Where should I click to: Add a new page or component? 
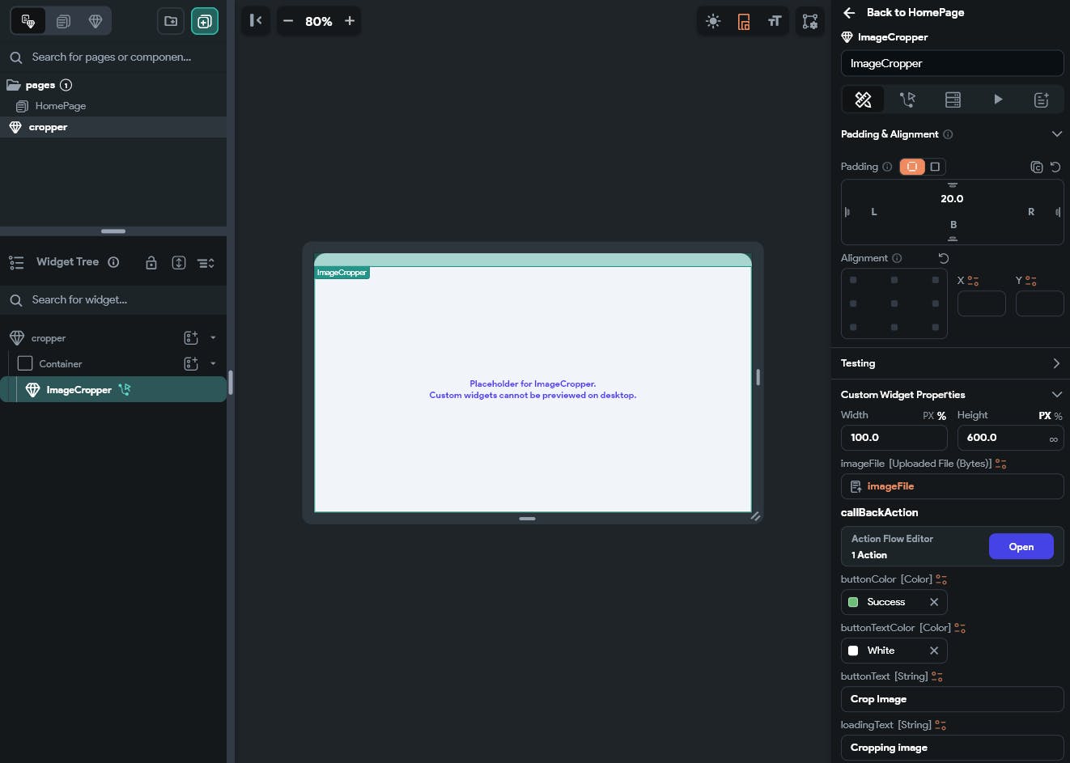[205, 21]
